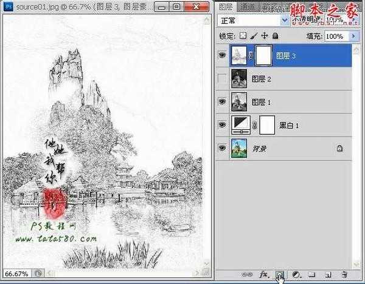Switch to the 通道 tab

(x=248, y=7)
